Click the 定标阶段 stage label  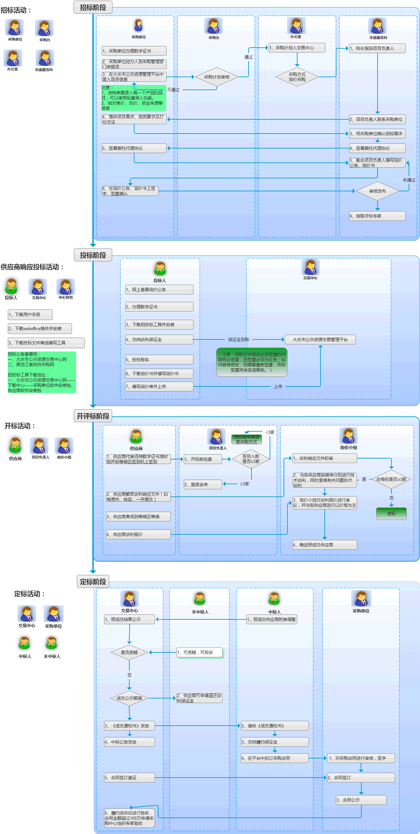pos(93,582)
